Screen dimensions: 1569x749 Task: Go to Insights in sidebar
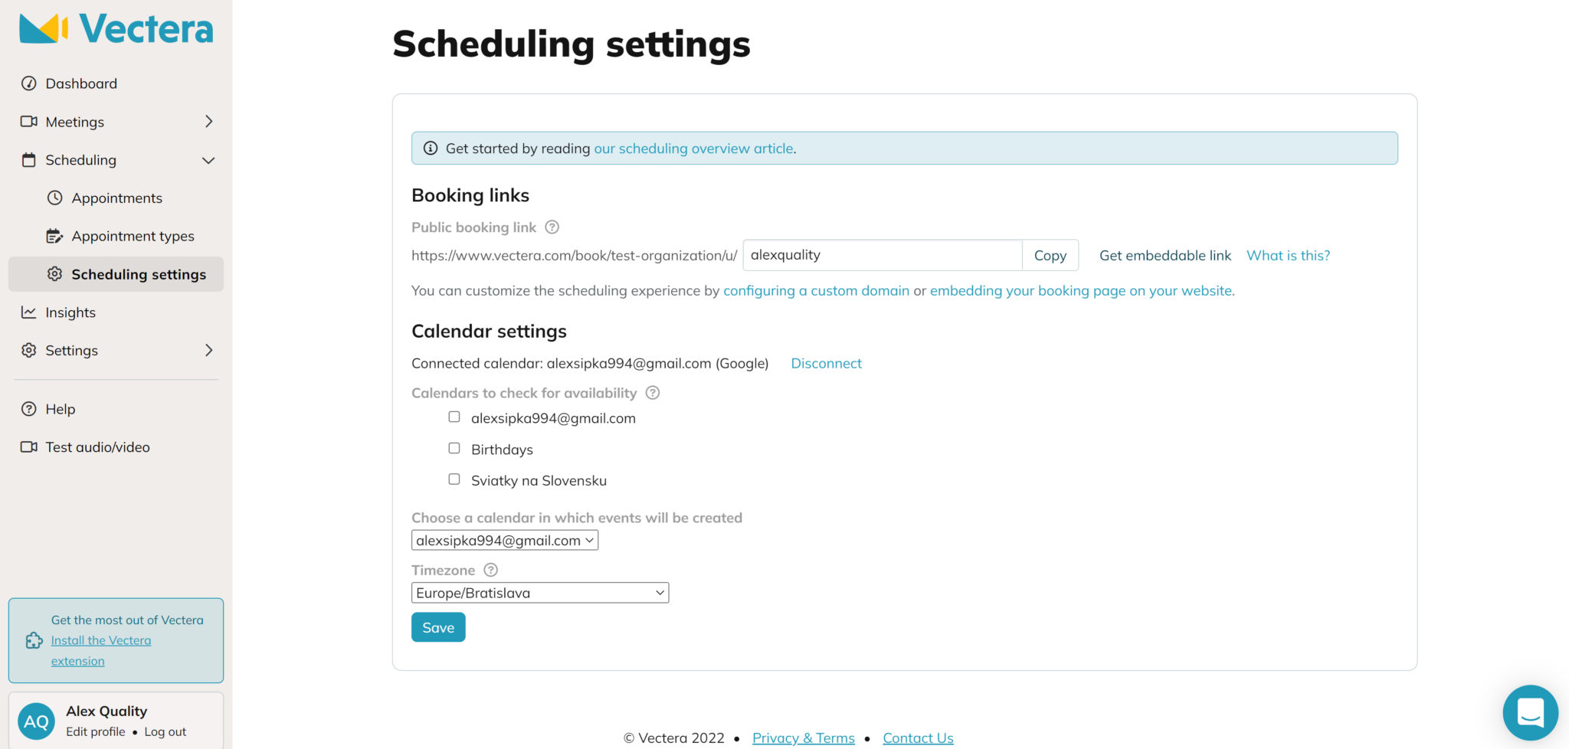[70, 312]
